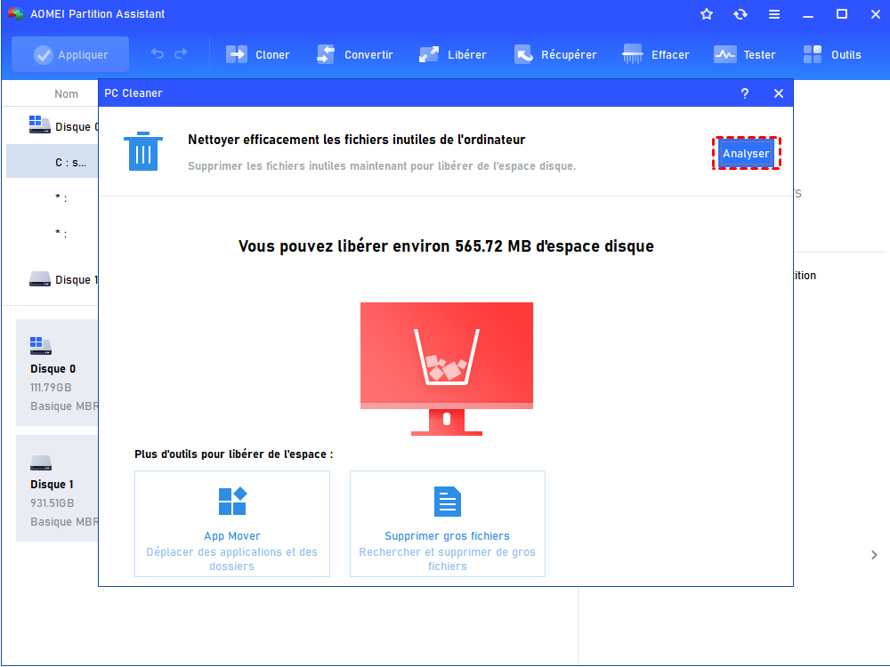The width and height of the screenshot is (890, 667).
Task: Close the PC Cleaner dialog
Action: click(779, 93)
